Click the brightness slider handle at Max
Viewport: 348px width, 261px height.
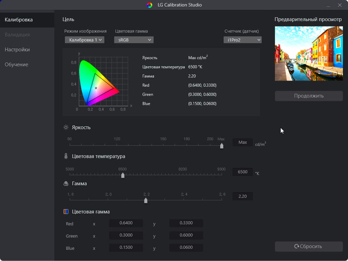click(x=222, y=146)
